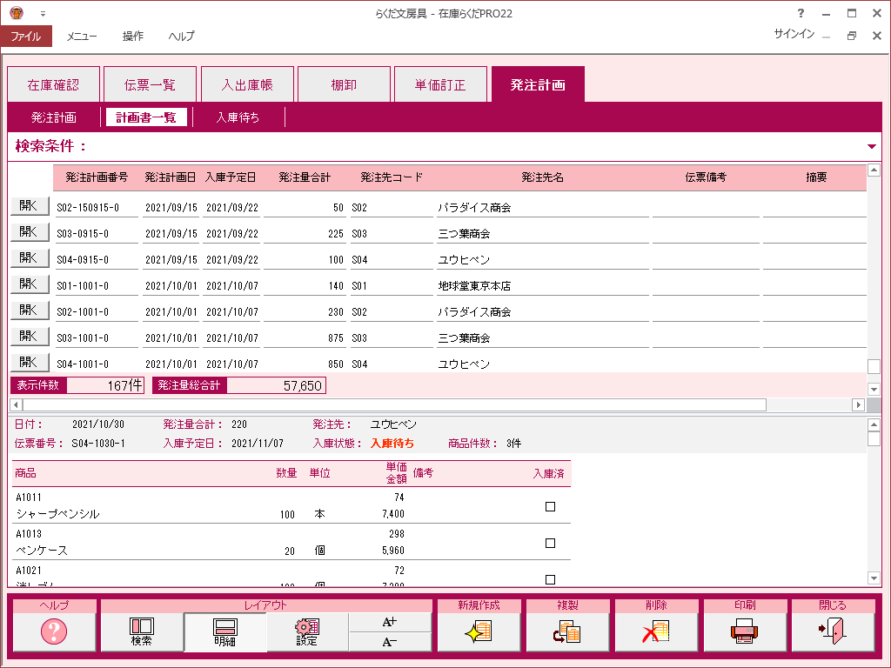Click the 摘要 column header
The height and width of the screenshot is (668, 891).
[816, 177]
